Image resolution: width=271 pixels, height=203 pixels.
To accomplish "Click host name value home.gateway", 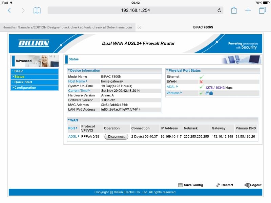I will point(112,81).
